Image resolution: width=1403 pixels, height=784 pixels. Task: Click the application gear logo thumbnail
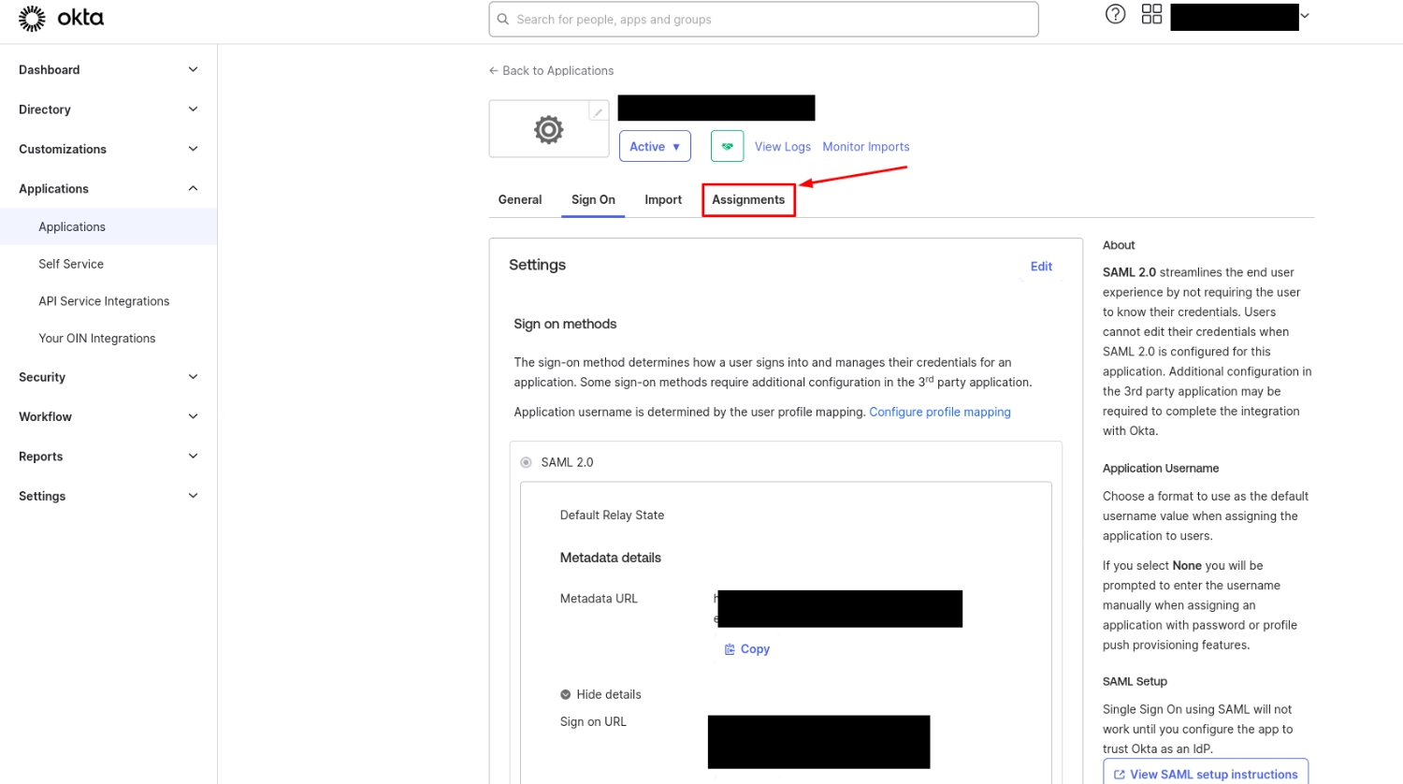tap(549, 130)
